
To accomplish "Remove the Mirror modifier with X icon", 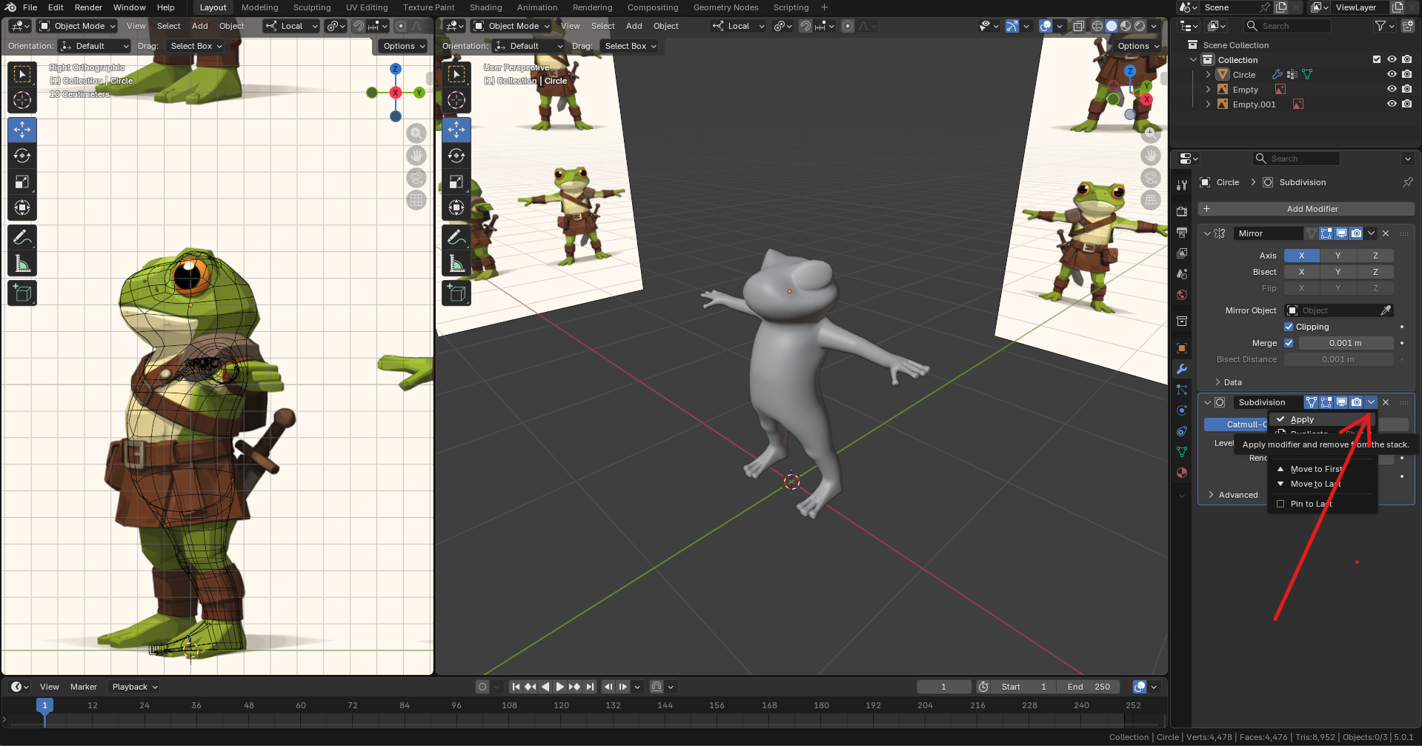I will click(x=1386, y=233).
